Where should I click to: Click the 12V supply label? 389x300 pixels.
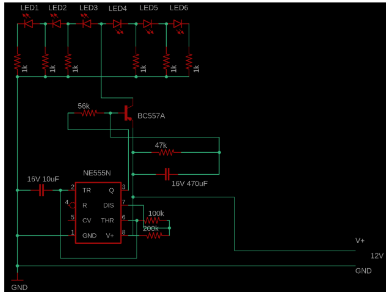[377, 255]
